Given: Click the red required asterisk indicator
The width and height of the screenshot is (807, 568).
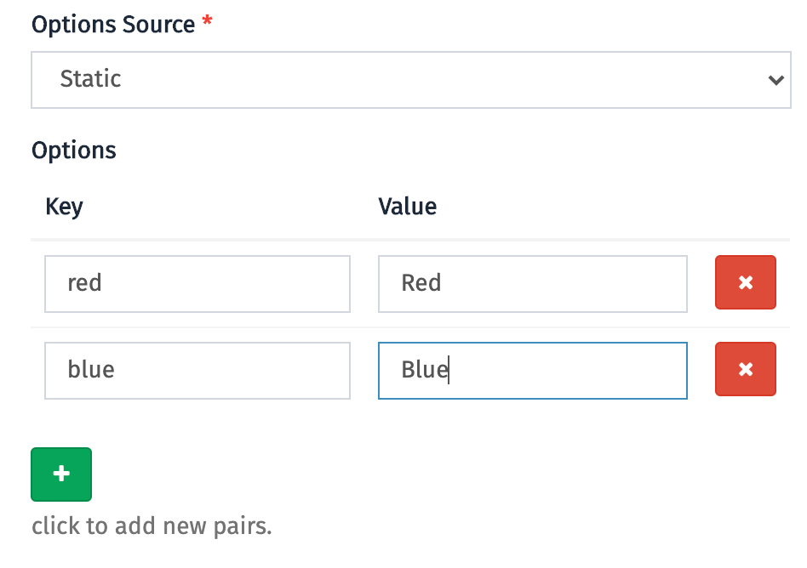Looking at the screenshot, I should point(207,21).
